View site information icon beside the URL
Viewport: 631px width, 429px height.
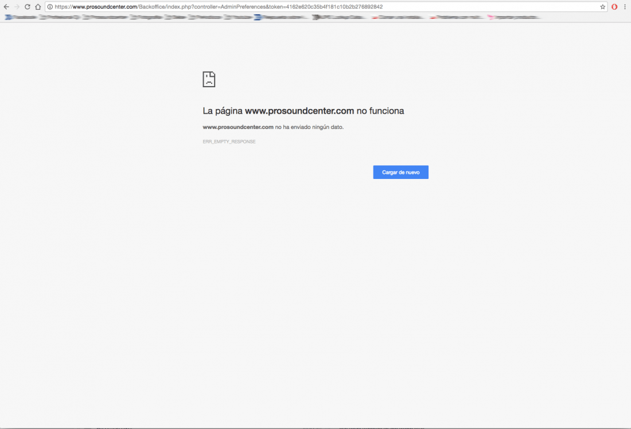coord(50,7)
